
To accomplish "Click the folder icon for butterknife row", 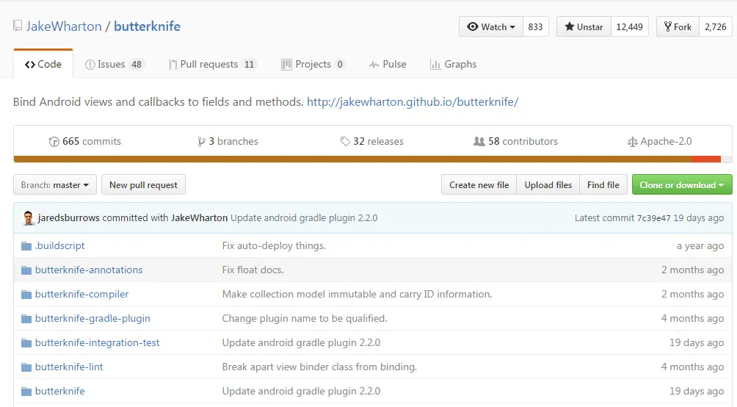I will pyautogui.click(x=26, y=392).
